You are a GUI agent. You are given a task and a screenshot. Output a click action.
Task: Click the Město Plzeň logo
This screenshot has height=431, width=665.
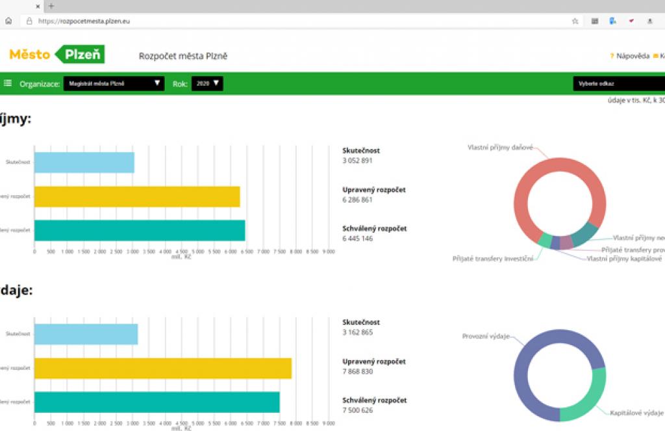point(56,55)
